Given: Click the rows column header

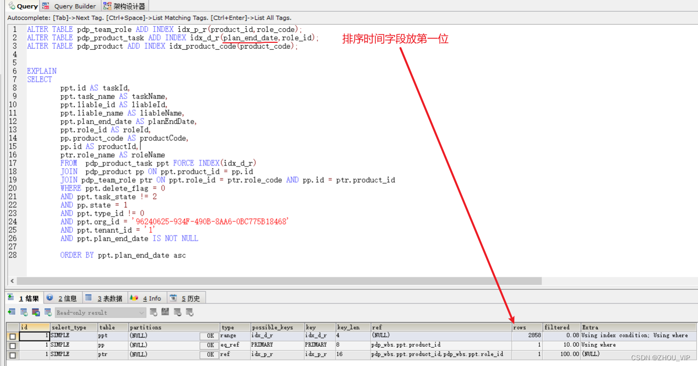Looking at the screenshot, I should pos(527,327).
